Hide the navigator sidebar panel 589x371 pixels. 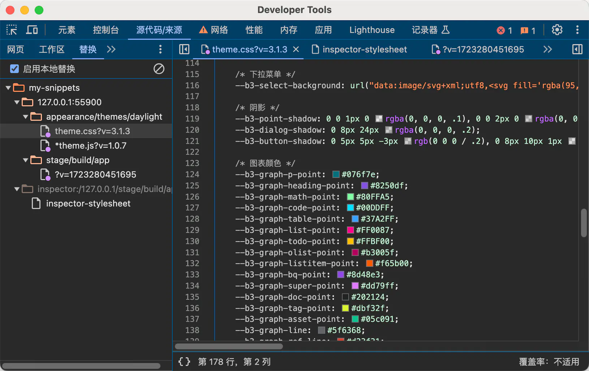point(184,50)
